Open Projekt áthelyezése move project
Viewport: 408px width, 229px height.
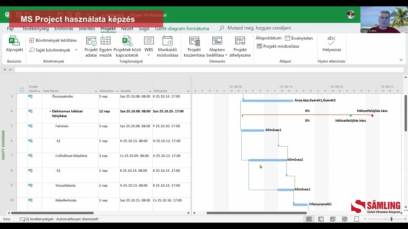click(x=240, y=46)
